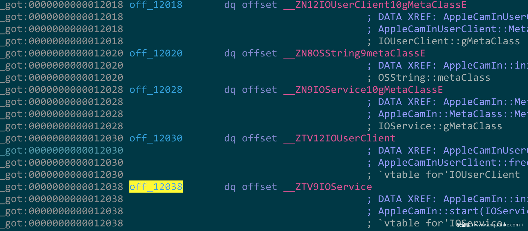Viewport: 528px width, 231px height.
Task: Click the AppleCamIn::MetaClass::Me xref line
Action: click(453, 114)
